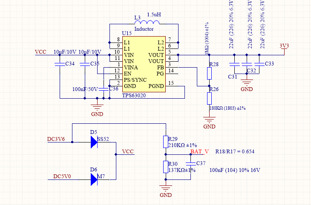The width and height of the screenshot is (311, 205).
Task: Click the '3V3' power port label
Action: (284, 46)
